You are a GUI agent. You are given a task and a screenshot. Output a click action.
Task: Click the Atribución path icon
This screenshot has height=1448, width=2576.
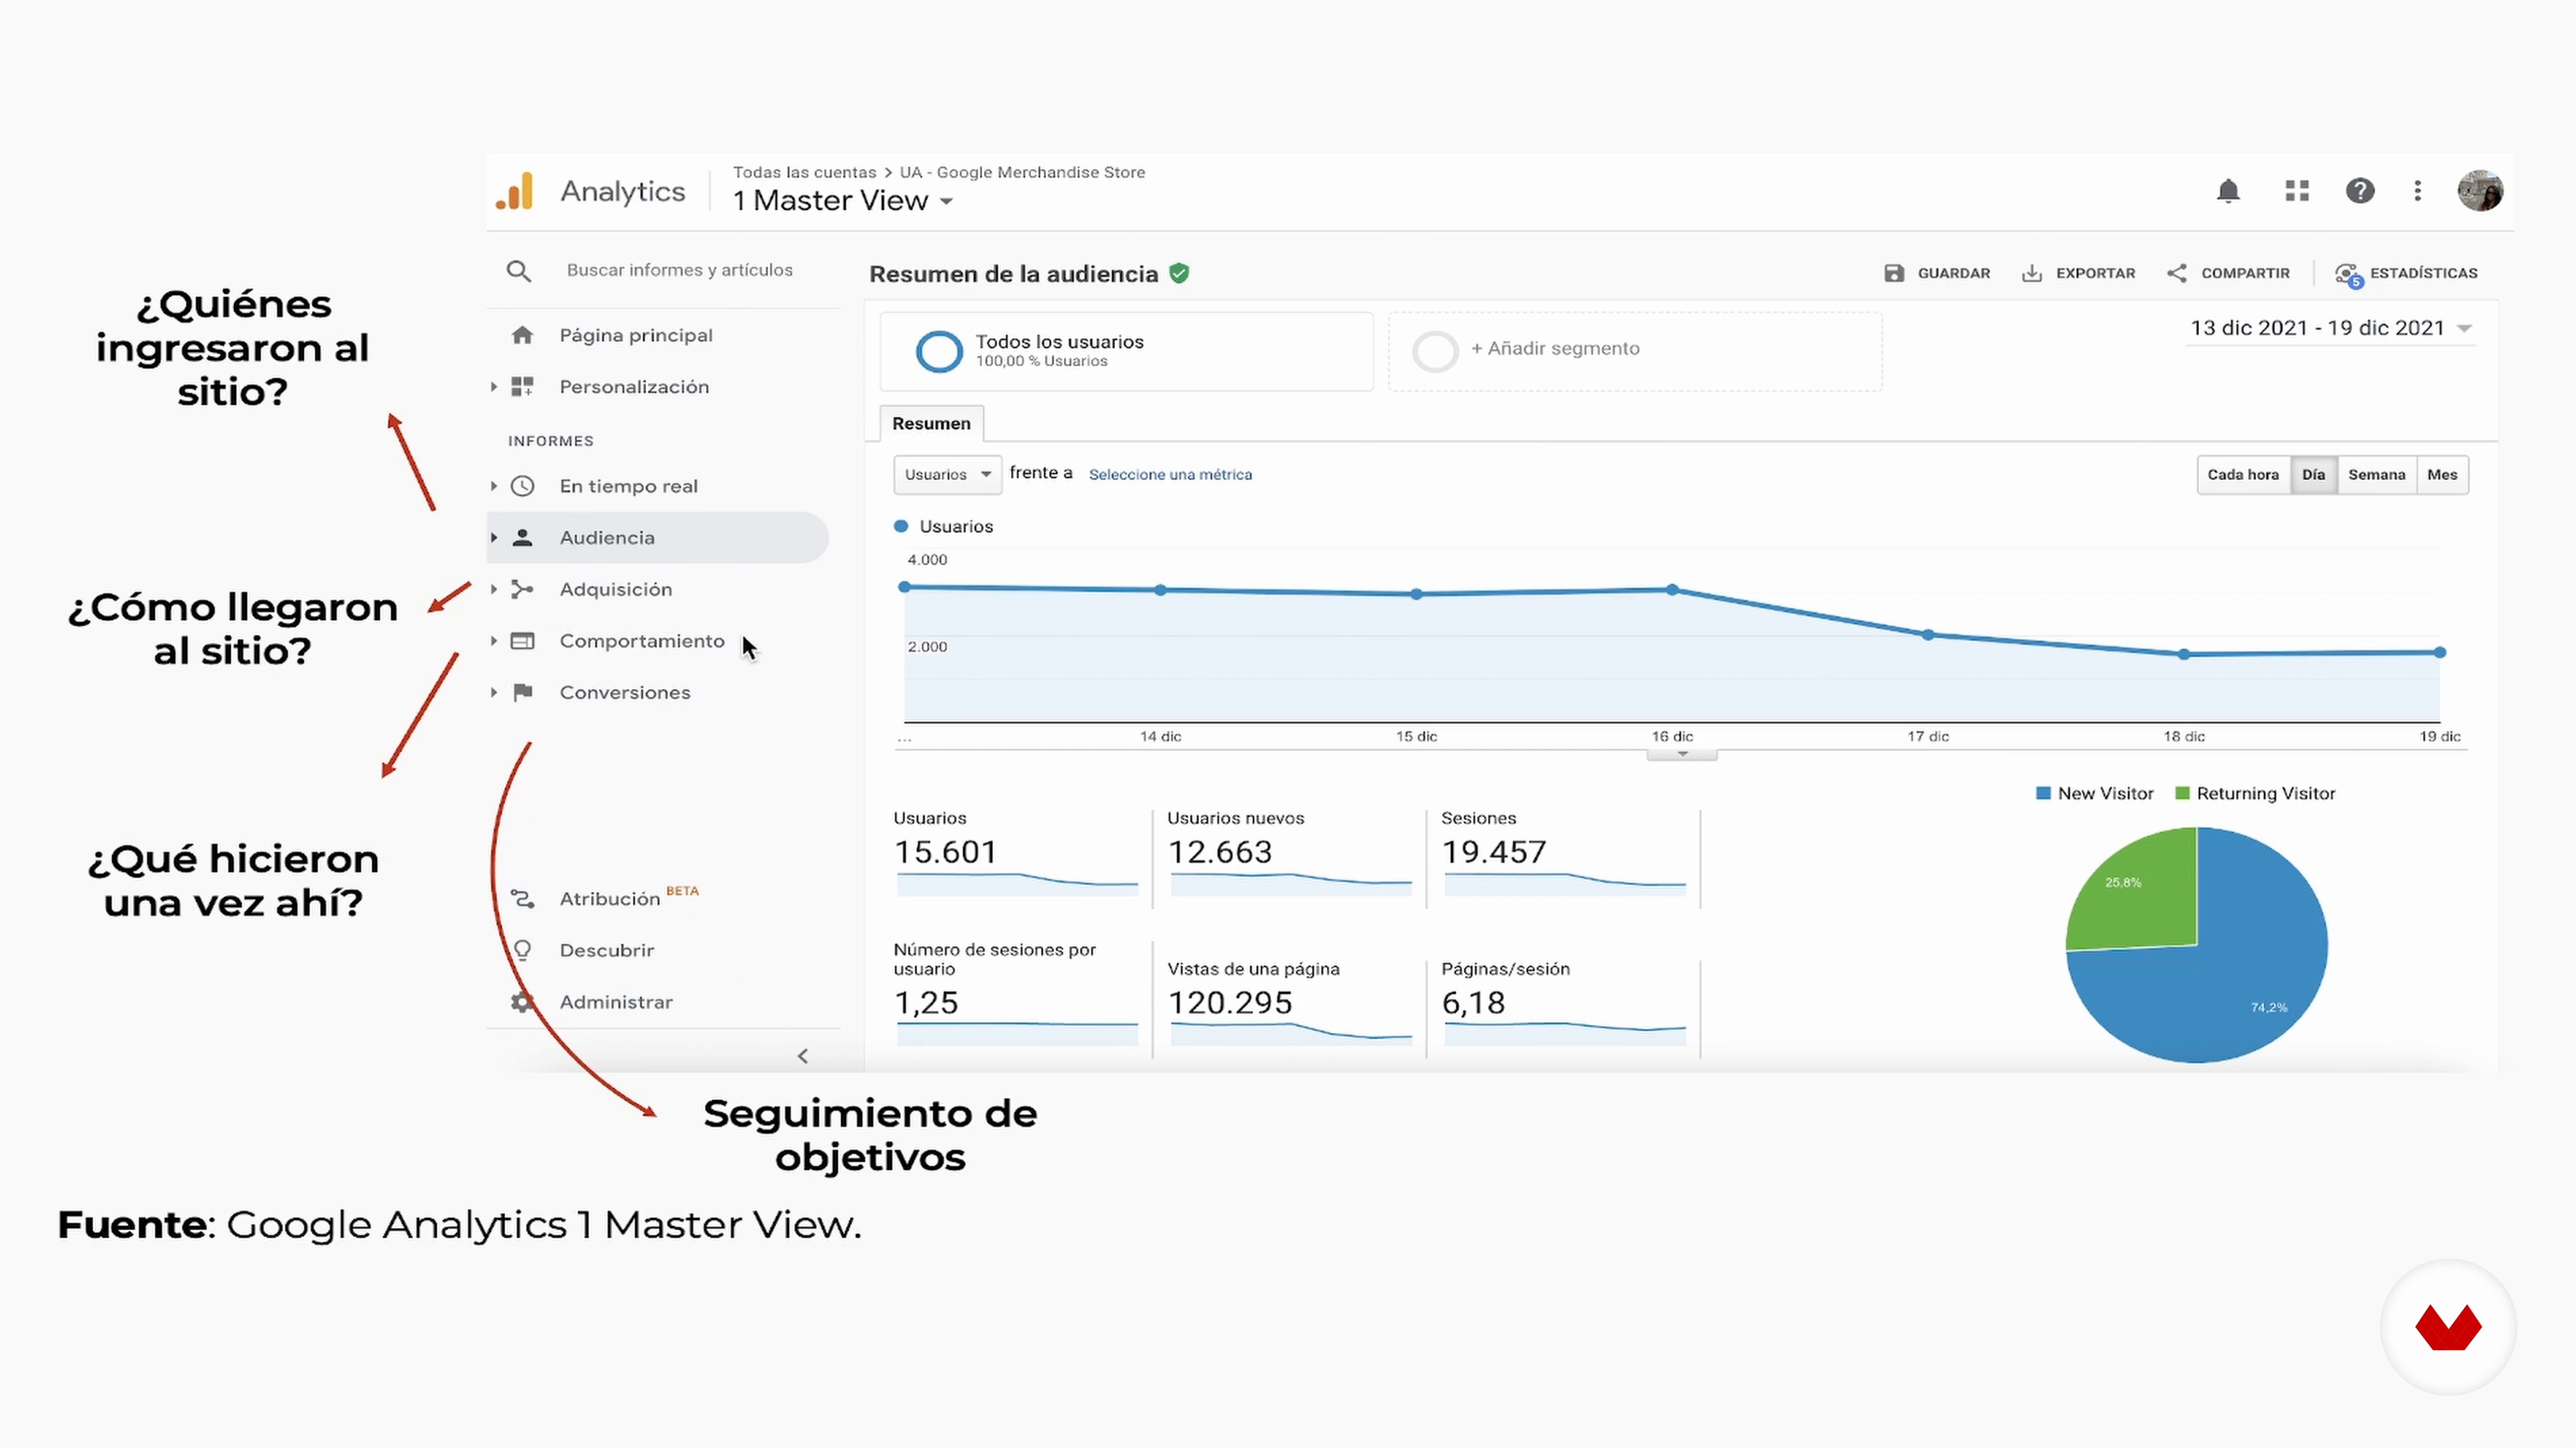click(x=522, y=898)
